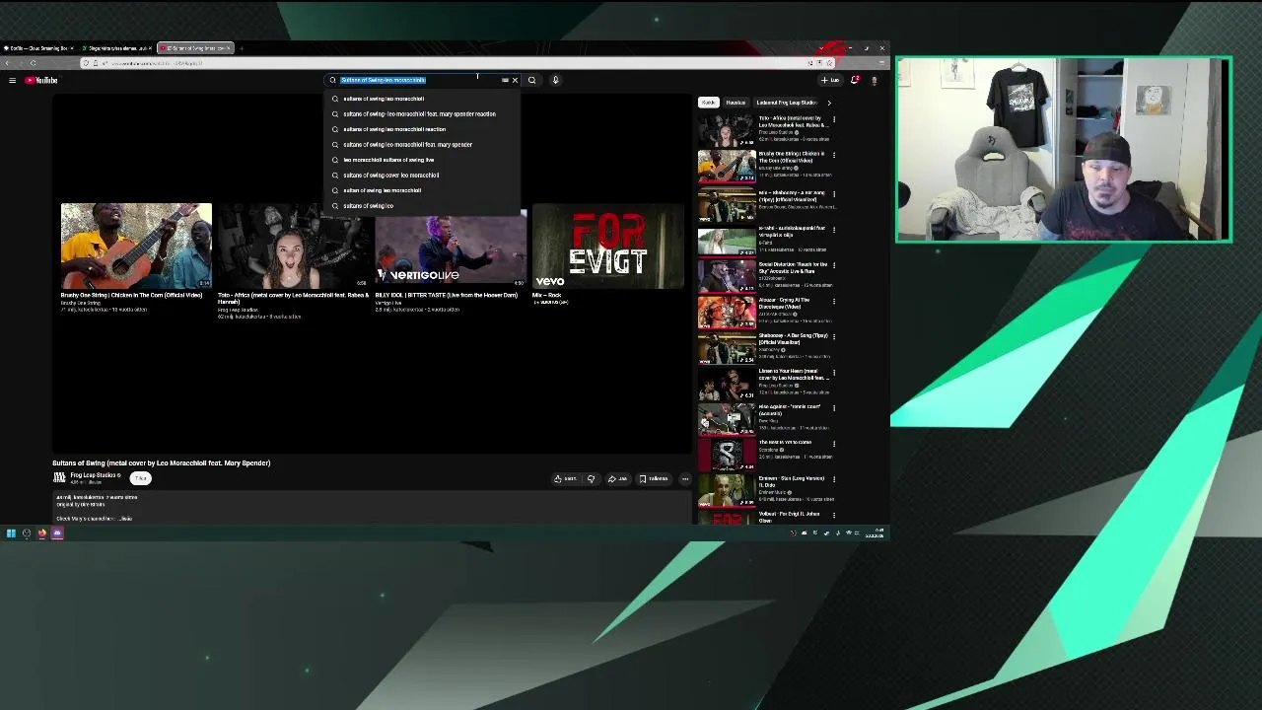Close the active Sultans of Swing browser tab

[x=228, y=48]
